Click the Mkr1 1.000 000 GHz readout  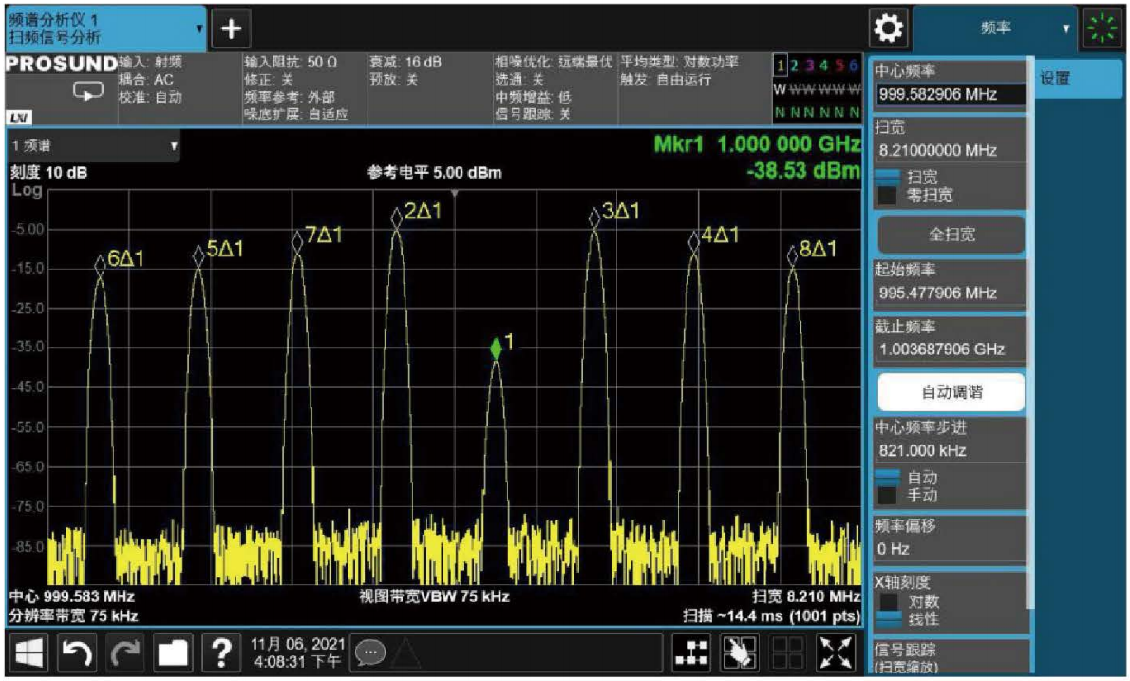pyautogui.click(x=757, y=144)
